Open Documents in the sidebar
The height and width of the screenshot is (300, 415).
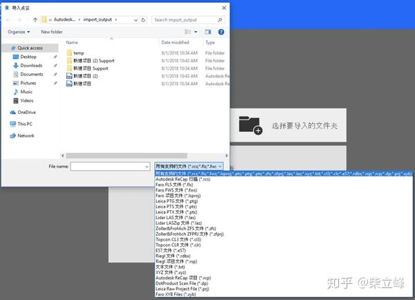(32, 75)
